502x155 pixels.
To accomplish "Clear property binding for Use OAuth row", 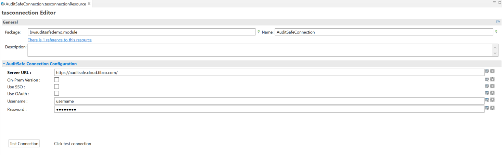I will click(492, 93).
